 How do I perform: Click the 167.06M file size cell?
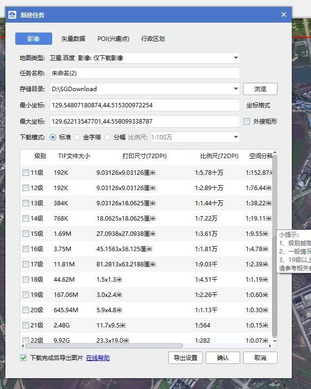[66, 295]
